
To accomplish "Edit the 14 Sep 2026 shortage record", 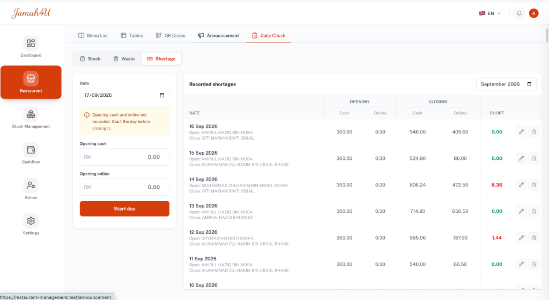I will 521,184.
